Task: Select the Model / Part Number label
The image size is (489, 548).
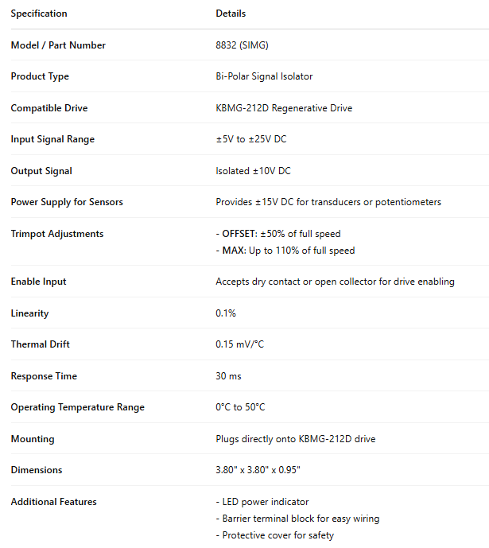Action: click(x=58, y=45)
